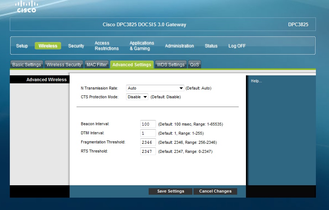Click 'Default: 100 msec, Range: 1-65535' text
329x210 pixels.
(191, 124)
